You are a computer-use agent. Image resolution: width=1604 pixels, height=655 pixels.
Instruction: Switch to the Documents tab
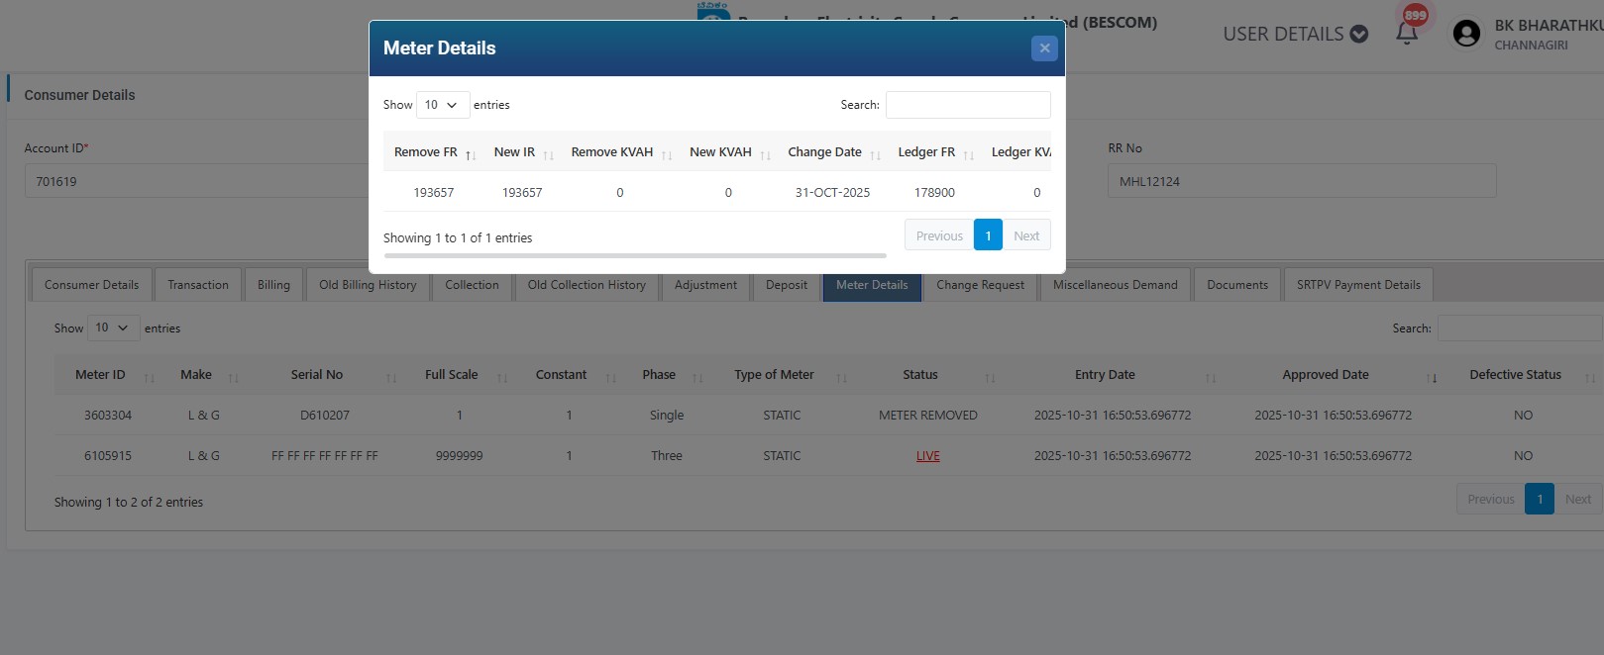tap(1237, 285)
